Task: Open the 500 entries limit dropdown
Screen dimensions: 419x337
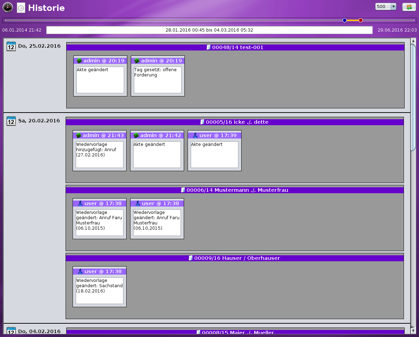Action: click(x=393, y=7)
